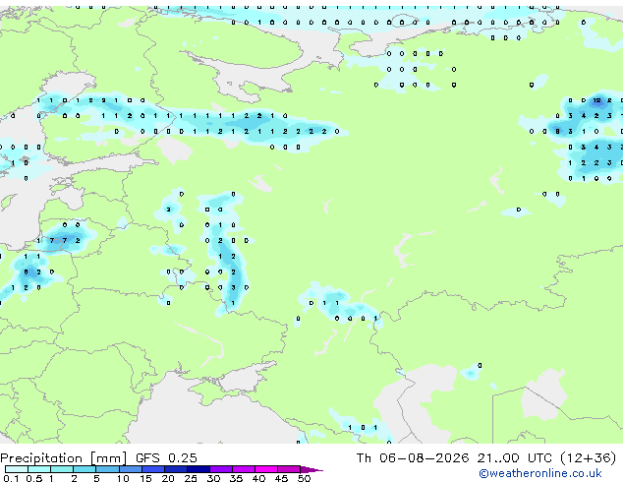623x482 pixels.
Task: Click the '0.5' legend label
Action: [x=34, y=478]
